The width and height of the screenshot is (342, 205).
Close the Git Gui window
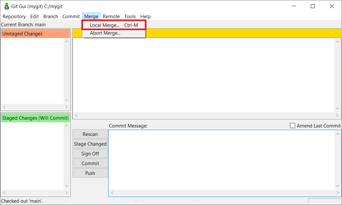(x=332, y=6)
